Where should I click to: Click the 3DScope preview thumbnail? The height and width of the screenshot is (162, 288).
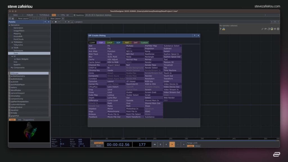29,132
